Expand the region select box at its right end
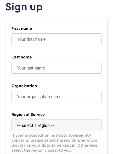113x154 pixels. pos(98,125)
